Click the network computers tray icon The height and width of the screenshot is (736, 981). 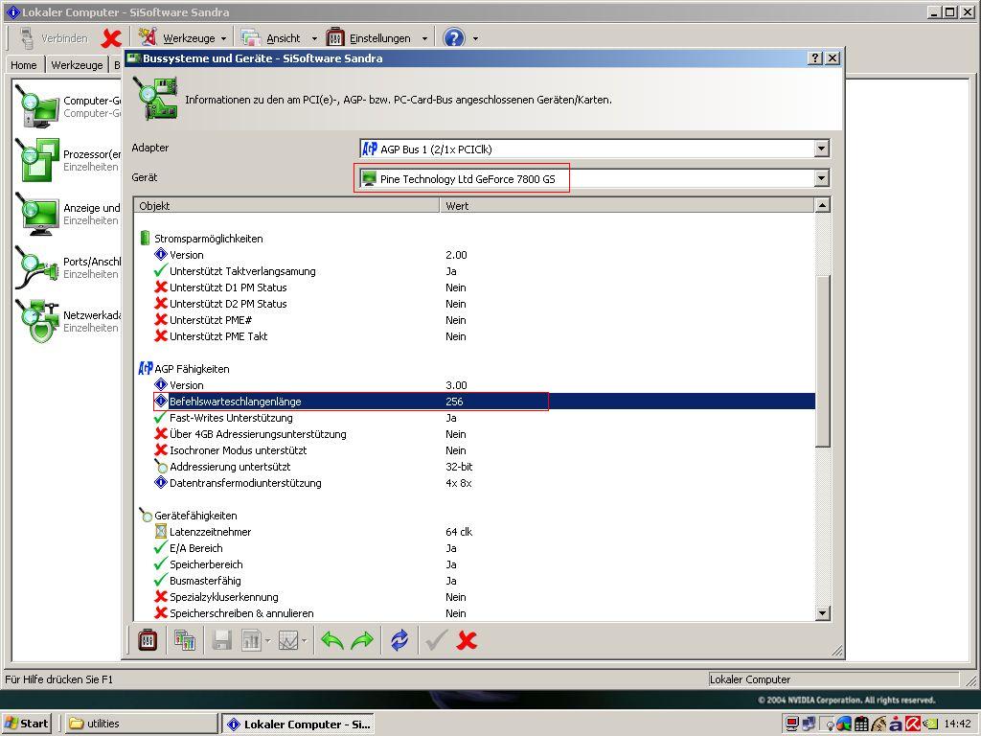[x=809, y=724]
